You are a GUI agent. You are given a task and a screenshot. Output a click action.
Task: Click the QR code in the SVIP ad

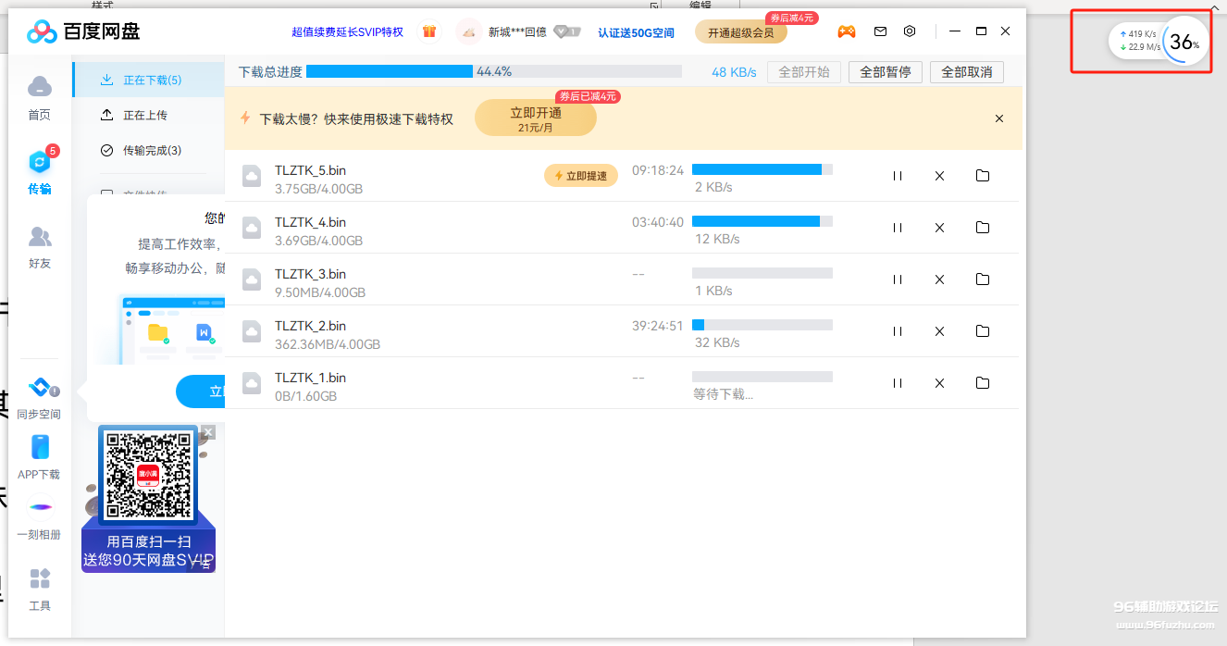148,476
